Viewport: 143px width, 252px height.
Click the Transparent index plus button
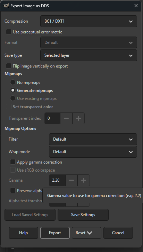point(78,118)
